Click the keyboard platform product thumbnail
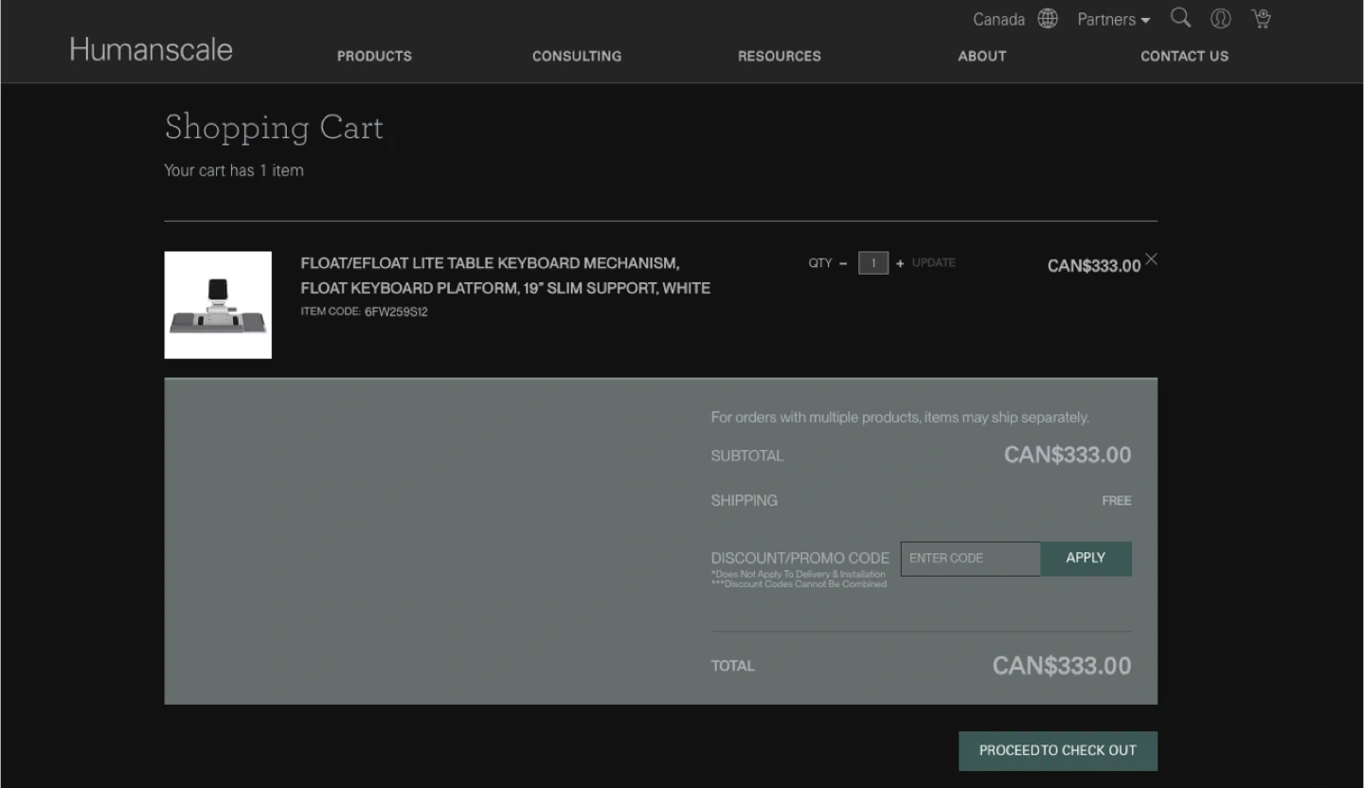 pyautogui.click(x=218, y=305)
